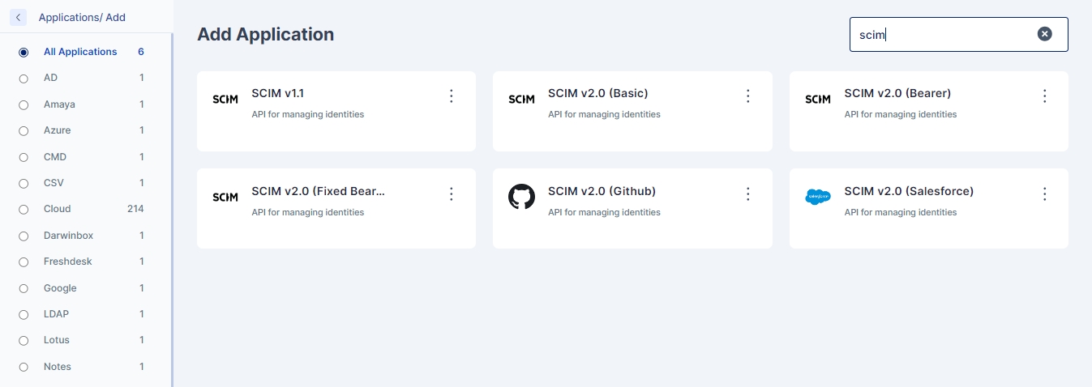Choose the LDAP radio filter
This screenshot has width=1092, height=387.
24,314
